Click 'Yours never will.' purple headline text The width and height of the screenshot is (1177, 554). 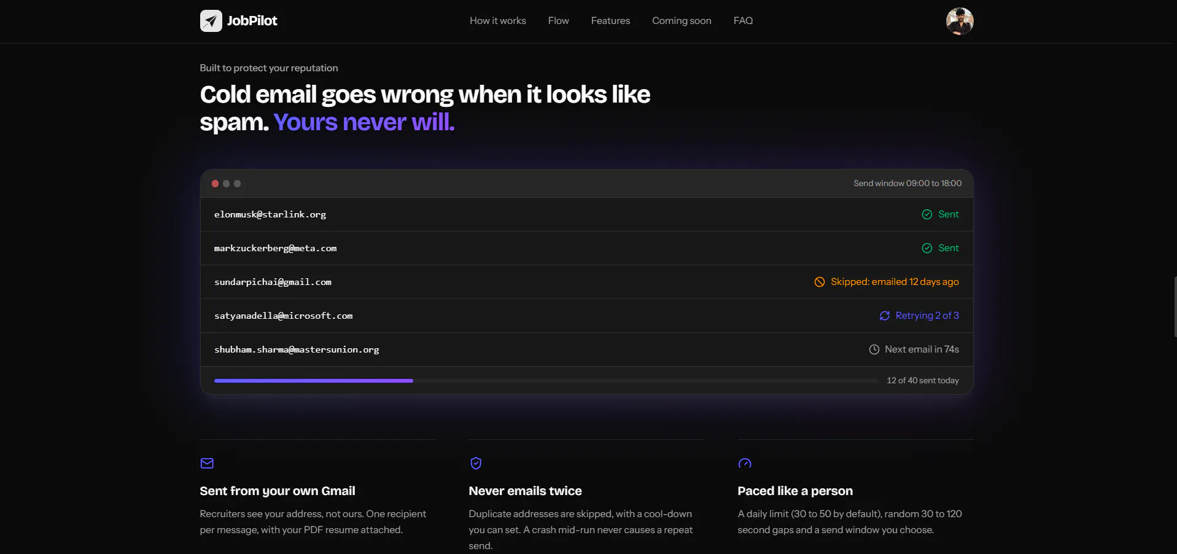(364, 122)
